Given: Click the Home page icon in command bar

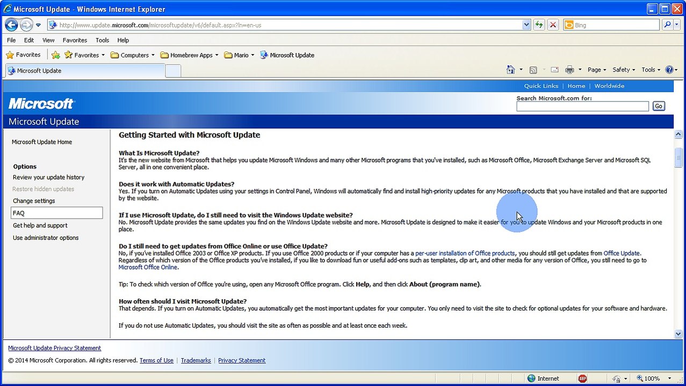Looking at the screenshot, I should (511, 70).
